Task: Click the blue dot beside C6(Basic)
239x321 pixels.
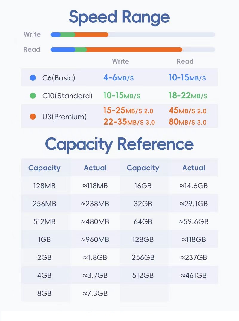Action: (33, 78)
